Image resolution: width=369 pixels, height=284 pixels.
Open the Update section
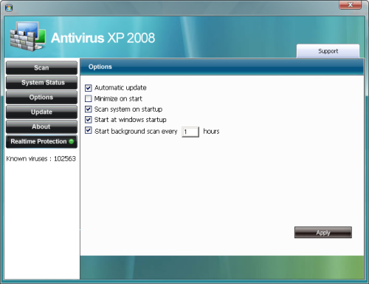point(41,112)
